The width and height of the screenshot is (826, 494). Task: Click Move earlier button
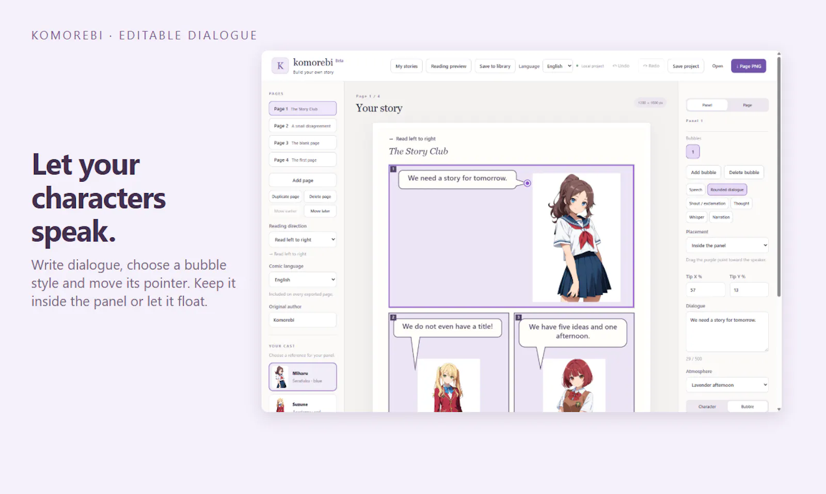285,211
